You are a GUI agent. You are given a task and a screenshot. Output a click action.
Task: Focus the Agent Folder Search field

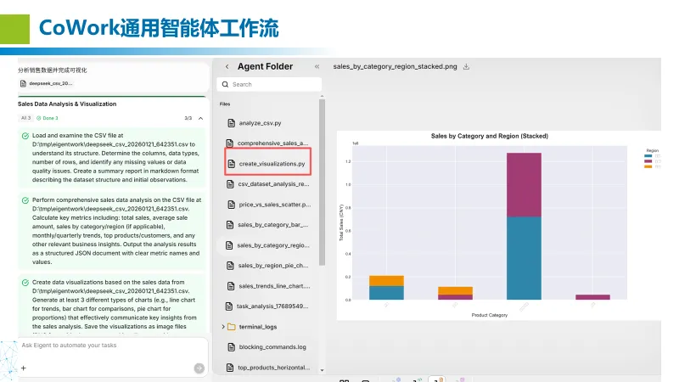(x=269, y=84)
